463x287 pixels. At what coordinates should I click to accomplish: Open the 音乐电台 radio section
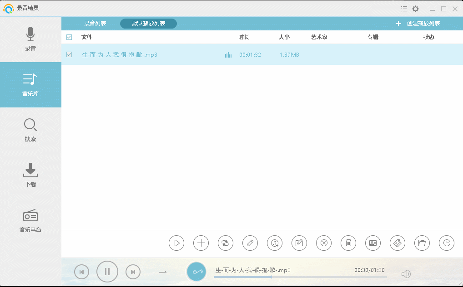[x=30, y=221]
